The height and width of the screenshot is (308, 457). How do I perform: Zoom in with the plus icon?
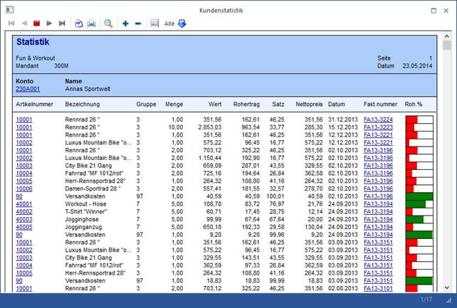tap(126, 23)
